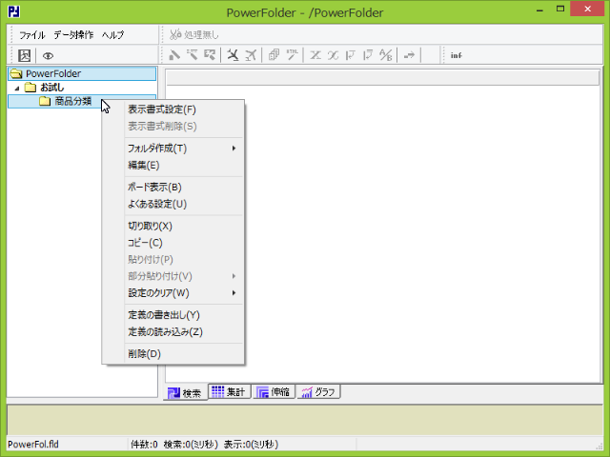Expand 設定のクリア(W) submenu
Screen dimensions: 610x457
click(173, 293)
